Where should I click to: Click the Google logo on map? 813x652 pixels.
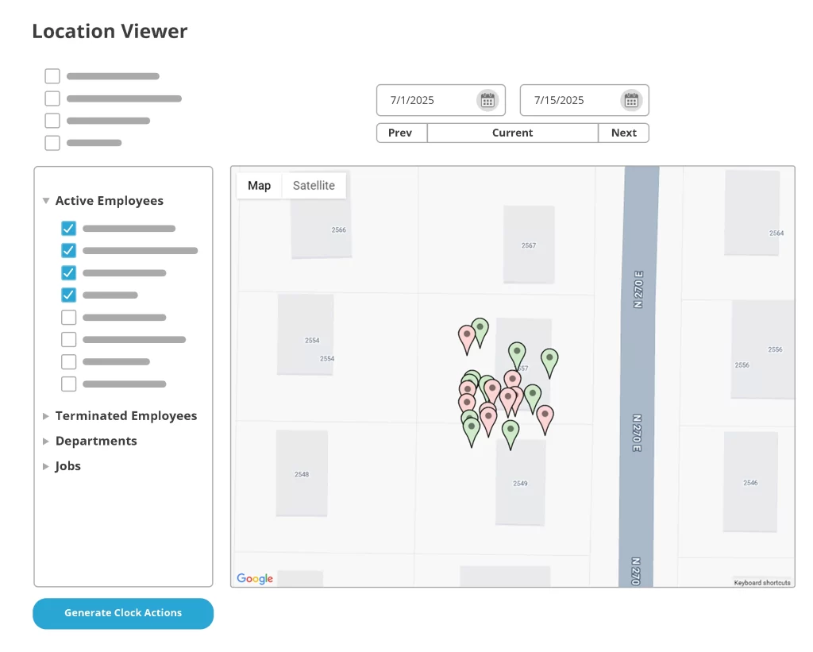point(255,579)
